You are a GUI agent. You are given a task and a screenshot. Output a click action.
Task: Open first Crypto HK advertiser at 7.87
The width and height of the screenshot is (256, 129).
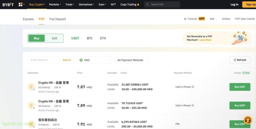click(53, 83)
